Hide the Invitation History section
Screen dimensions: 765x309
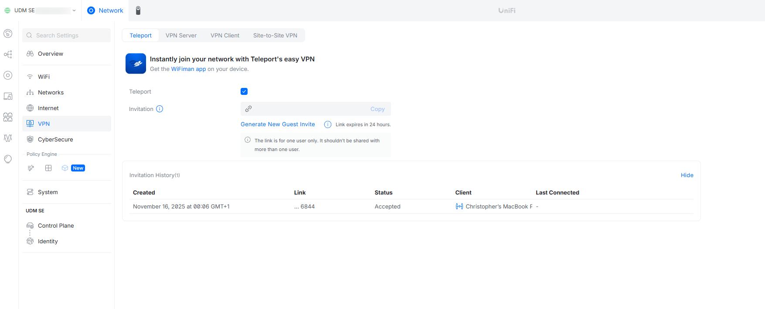click(687, 175)
